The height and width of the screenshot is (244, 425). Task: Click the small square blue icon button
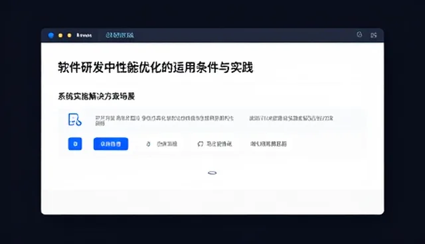pos(75,144)
